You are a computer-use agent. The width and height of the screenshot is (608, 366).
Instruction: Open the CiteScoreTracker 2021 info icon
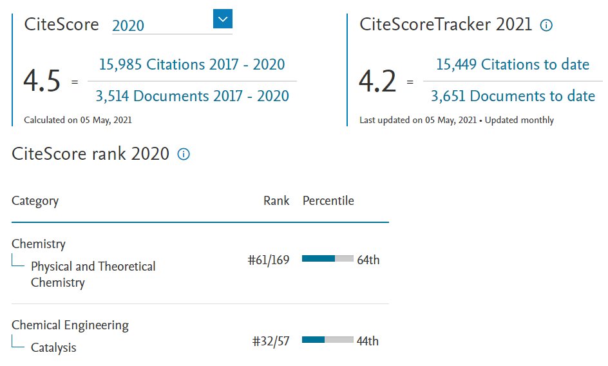[x=546, y=25]
